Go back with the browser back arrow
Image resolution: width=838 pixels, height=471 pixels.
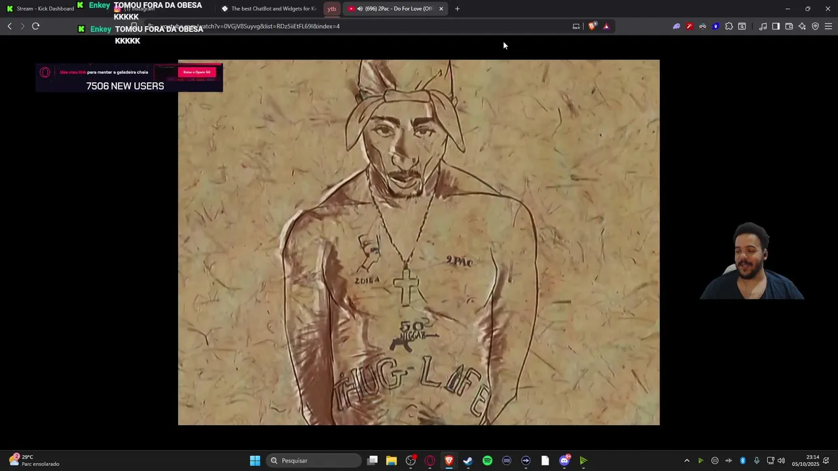[9, 26]
